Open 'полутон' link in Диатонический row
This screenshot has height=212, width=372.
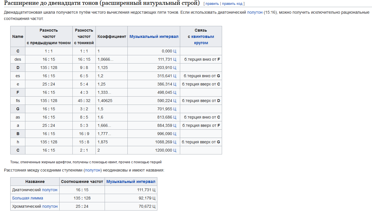coord(50,190)
